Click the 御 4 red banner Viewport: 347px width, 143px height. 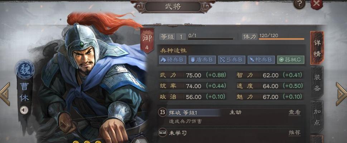tap(147, 40)
